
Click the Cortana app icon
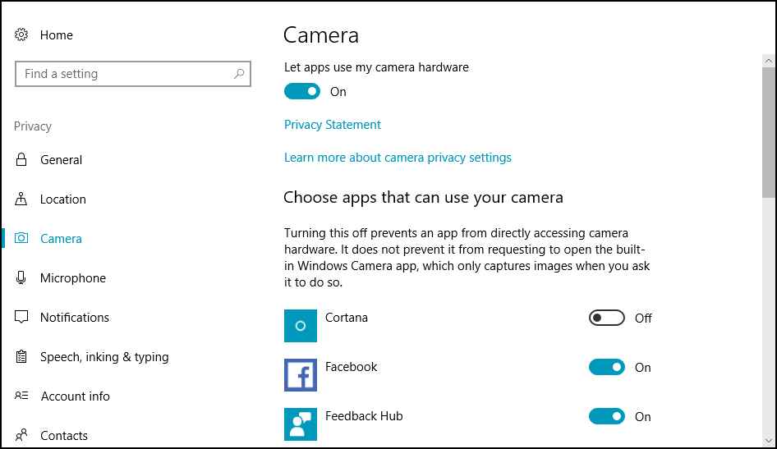pyautogui.click(x=301, y=326)
